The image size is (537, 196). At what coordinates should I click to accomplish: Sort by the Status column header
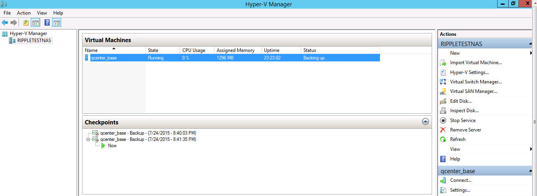pyautogui.click(x=341, y=50)
